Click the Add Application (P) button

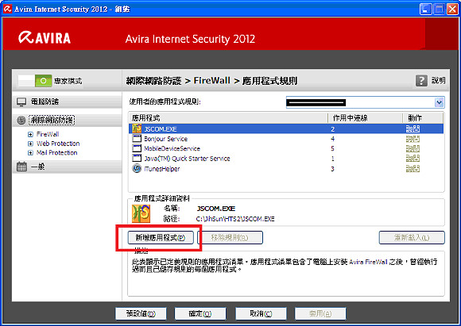(x=161, y=238)
